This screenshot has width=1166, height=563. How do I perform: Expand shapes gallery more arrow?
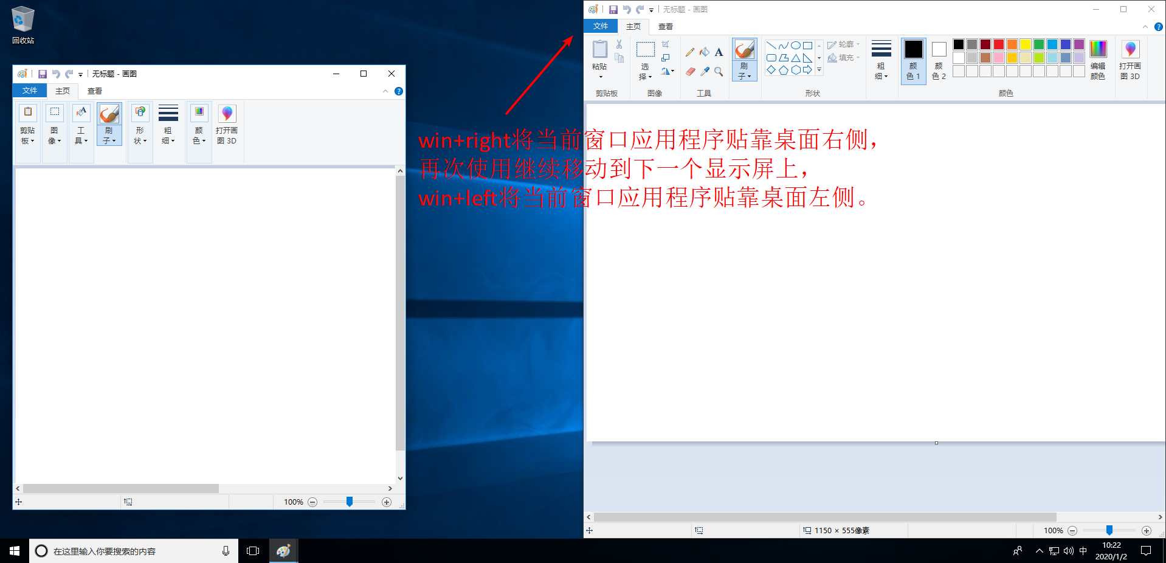coord(819,70)
